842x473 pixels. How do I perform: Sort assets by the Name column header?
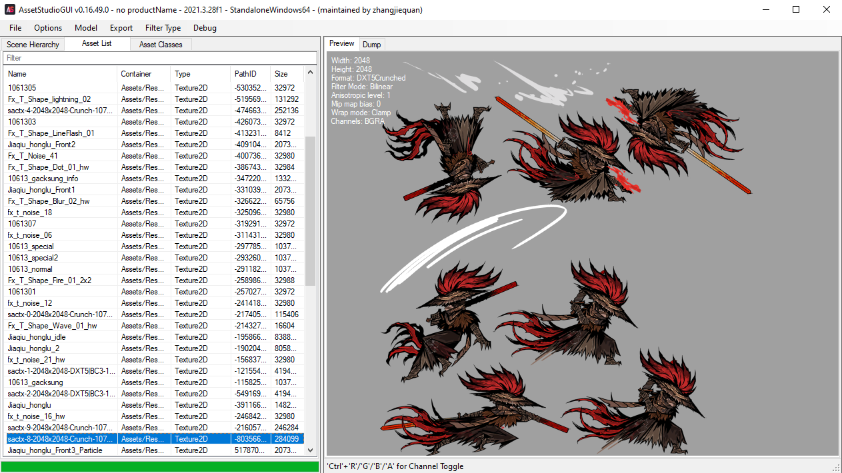click(x=61, y=74)
